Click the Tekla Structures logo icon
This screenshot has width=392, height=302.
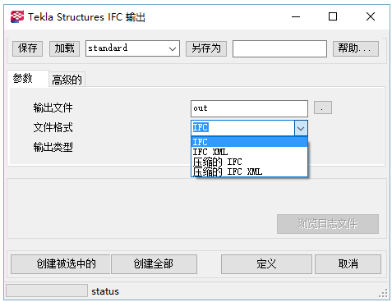(x=17, y=16)
